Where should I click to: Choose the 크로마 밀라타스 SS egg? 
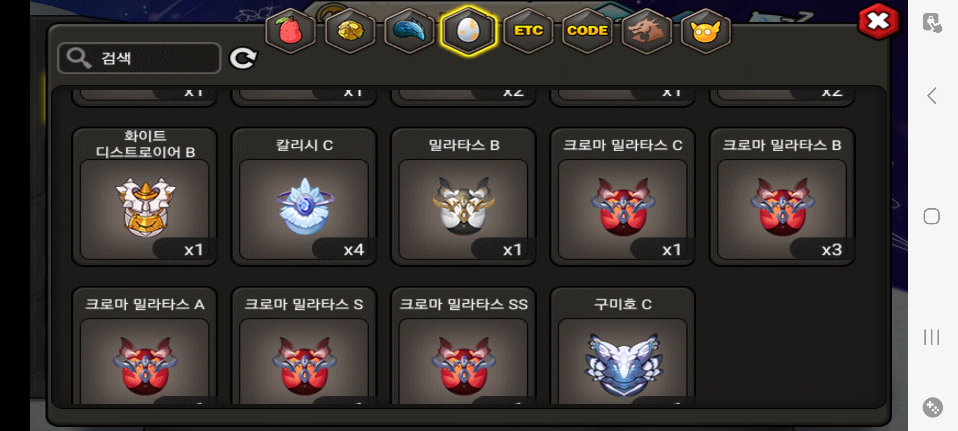coord(463,346)
